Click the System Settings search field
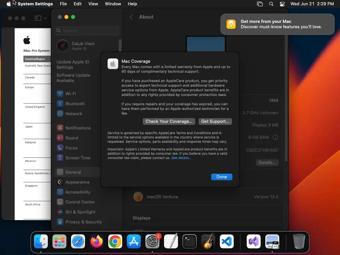Screen dimensions: 340x255 coord(87,31)
